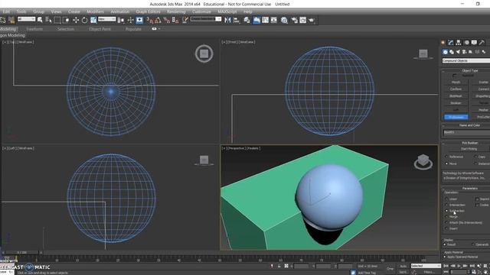Open the Material Editor
490x275 pixels.
284,20
